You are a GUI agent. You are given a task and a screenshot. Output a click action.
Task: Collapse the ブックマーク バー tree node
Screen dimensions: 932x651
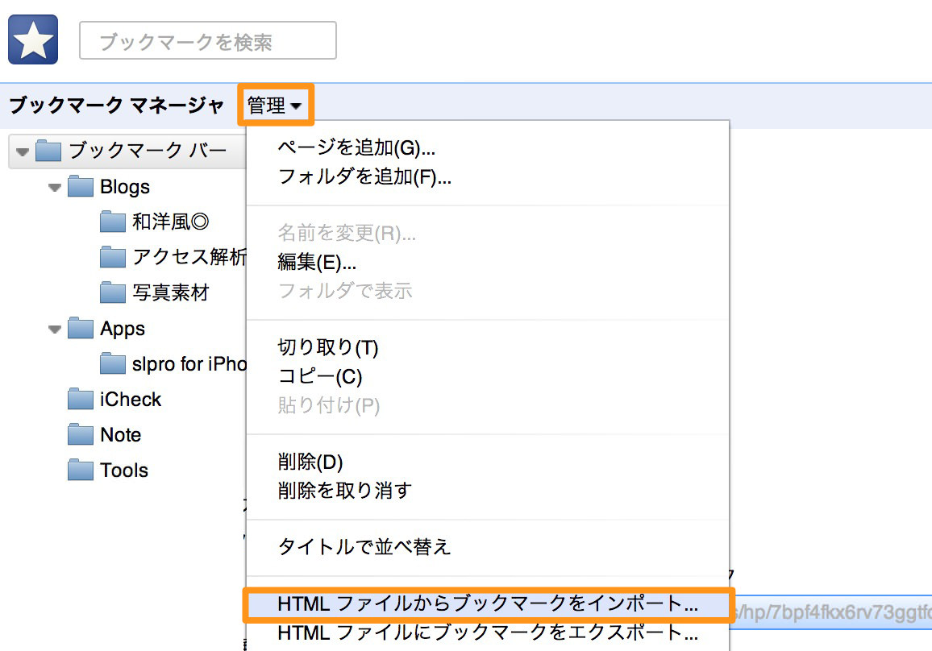coord(23,151)
